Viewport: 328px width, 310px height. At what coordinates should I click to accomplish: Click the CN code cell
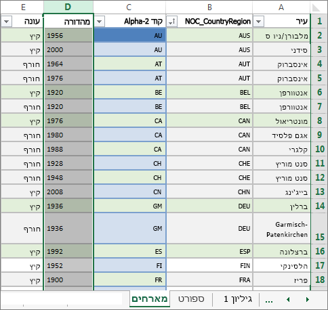(x=130, y=192)
